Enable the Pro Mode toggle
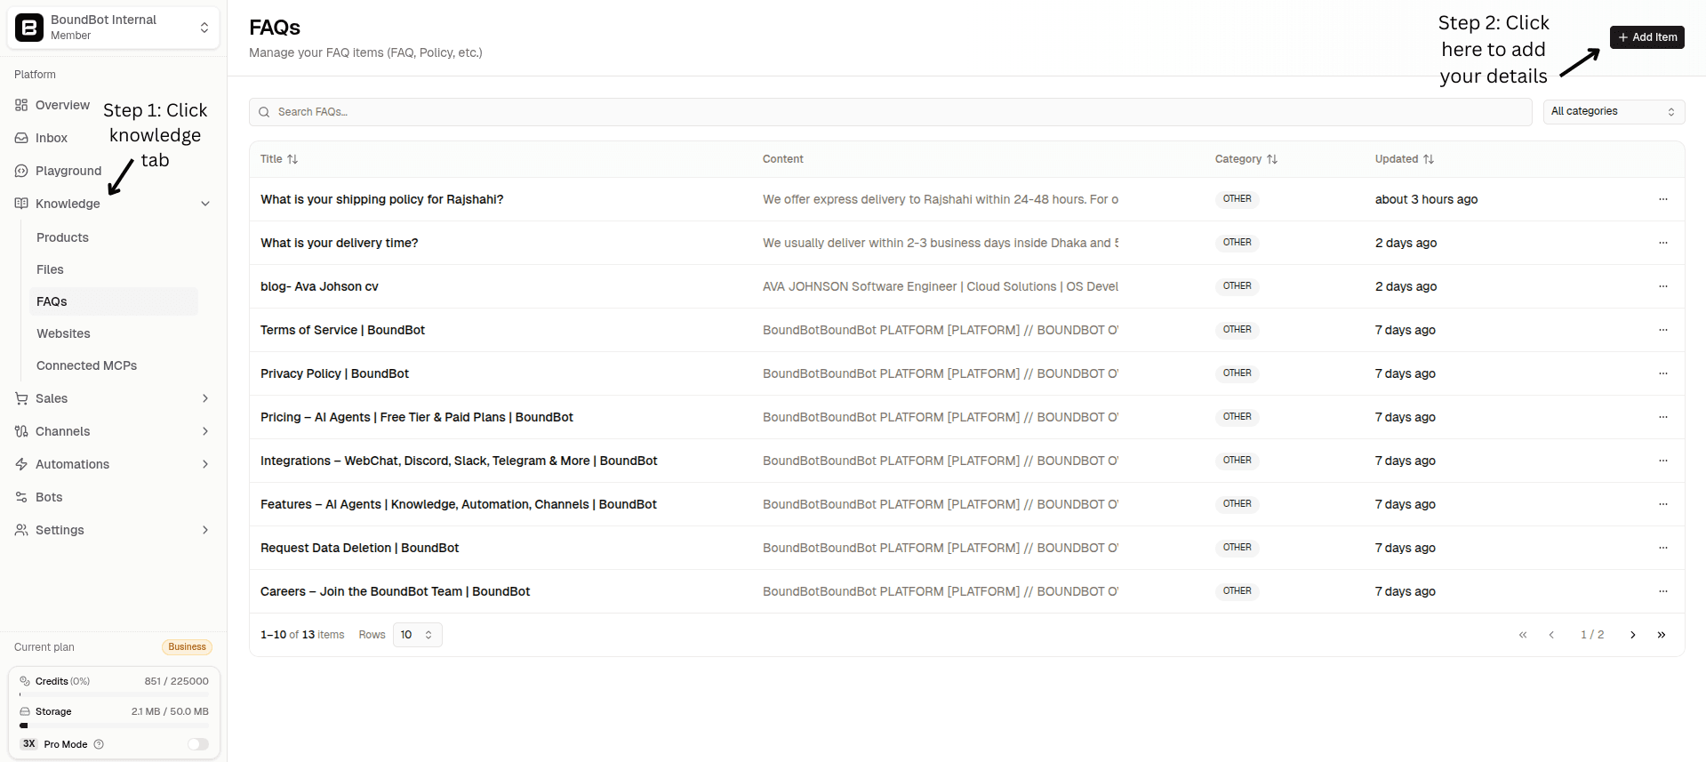1706x762 pixels. coord(198,744)
